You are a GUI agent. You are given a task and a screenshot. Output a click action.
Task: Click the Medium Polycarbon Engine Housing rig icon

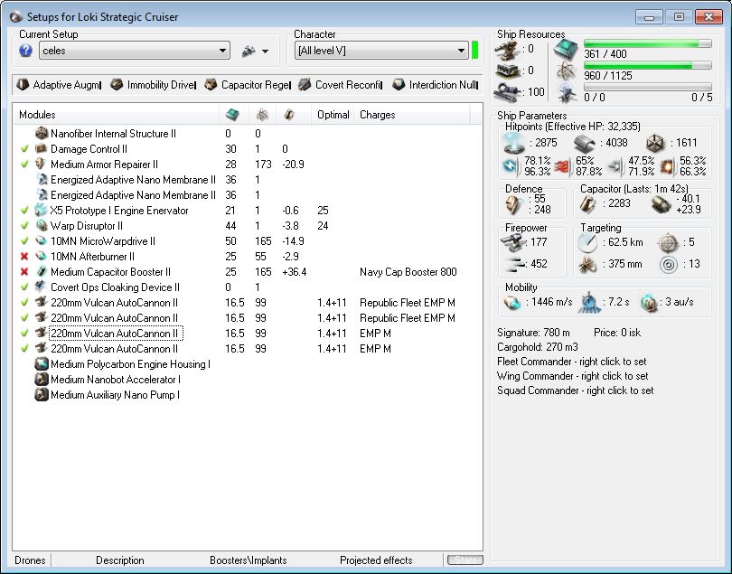click(x=41, y=364)
